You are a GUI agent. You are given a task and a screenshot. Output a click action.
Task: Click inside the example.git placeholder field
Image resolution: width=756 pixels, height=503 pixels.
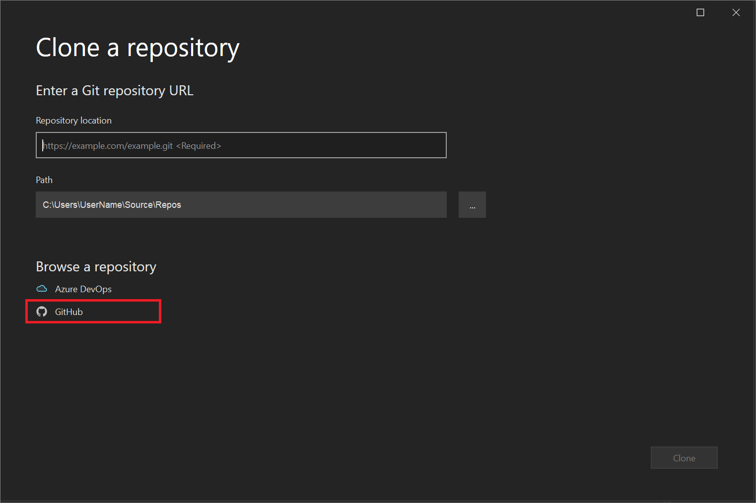240,145
